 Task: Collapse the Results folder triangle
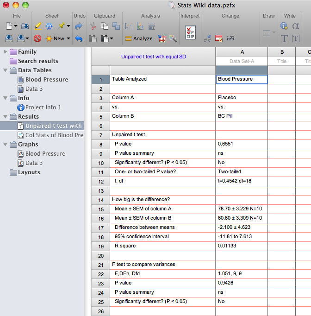click(6, 116)
